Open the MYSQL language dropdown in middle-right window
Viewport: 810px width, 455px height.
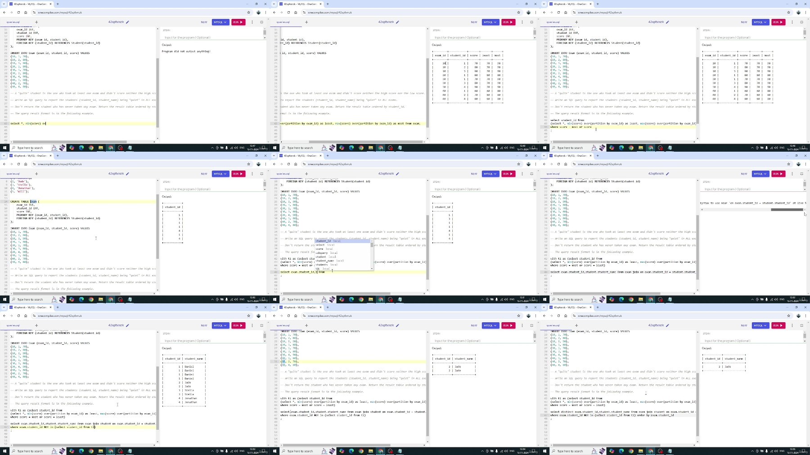pos(760,174)
